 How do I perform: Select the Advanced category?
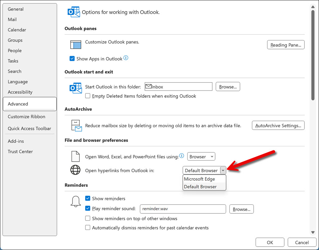pyautogui.click(x=30, y=104)
